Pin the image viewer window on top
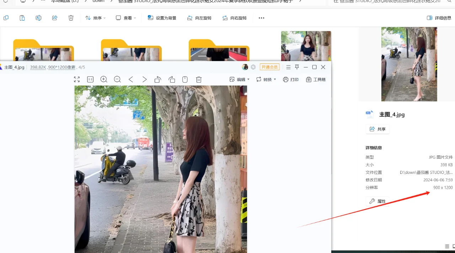455x253 pixels. [x=297, y=67]
